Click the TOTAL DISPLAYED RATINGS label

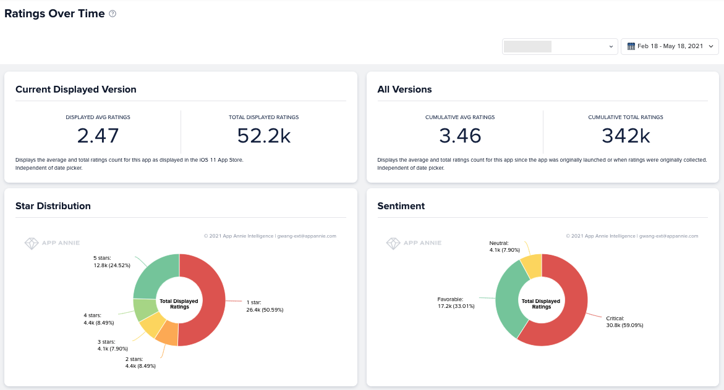coord(263,117)
